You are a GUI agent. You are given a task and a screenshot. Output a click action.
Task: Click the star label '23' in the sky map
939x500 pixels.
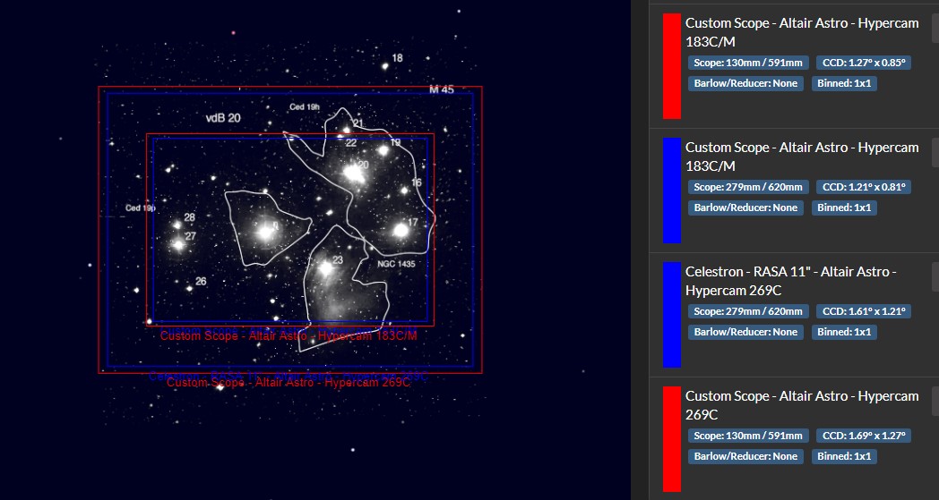pos(338,259)
